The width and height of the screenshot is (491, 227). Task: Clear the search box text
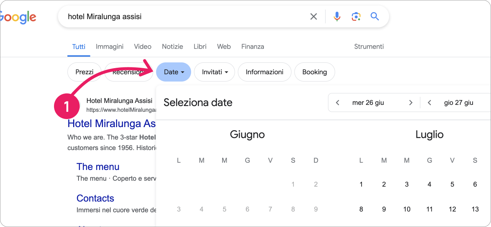[x=314, y=16]
